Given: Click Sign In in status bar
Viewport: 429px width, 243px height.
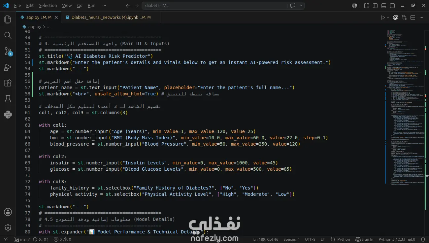Looking at the screenshot, I should pyautogui.click(x=364, y=239).
